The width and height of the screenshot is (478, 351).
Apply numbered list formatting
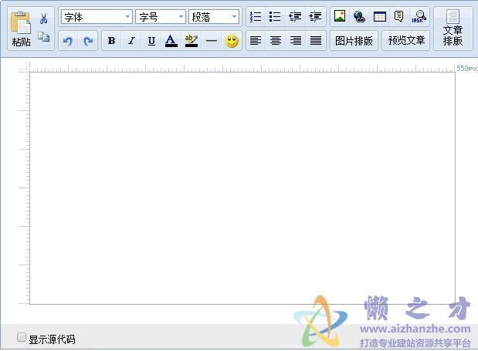pos(256,16)
